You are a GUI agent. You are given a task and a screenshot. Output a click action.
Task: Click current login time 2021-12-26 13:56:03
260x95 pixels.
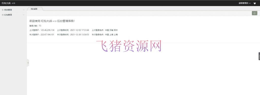tap(80, 35)
